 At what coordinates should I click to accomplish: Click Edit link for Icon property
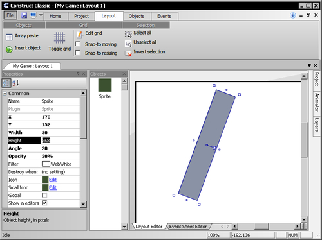click(x=53, y=180)
